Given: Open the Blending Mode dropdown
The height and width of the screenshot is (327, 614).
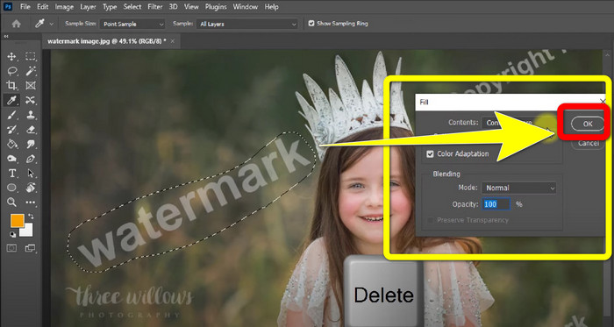Looking at the screenshot, I should click(518, 188).
